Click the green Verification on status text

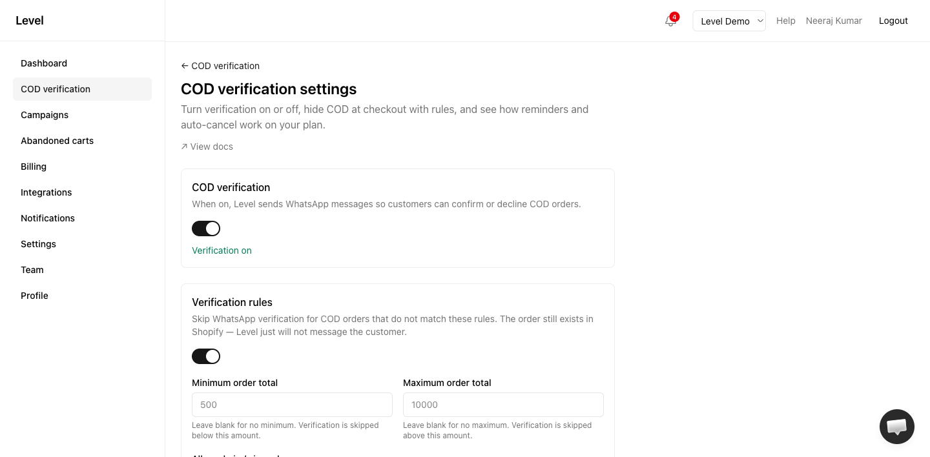pyautogui.click(x=222, y=250)
